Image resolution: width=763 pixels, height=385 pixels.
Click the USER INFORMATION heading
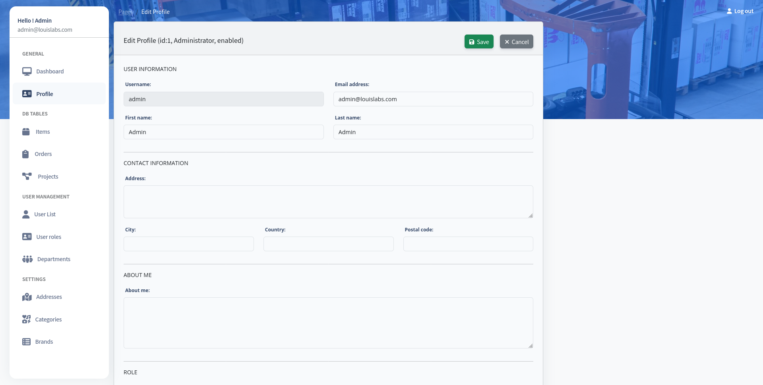150,69
